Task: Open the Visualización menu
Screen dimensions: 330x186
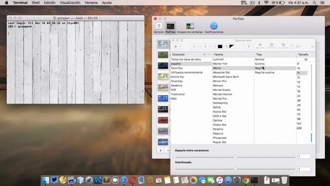Action: click(70, 3)
